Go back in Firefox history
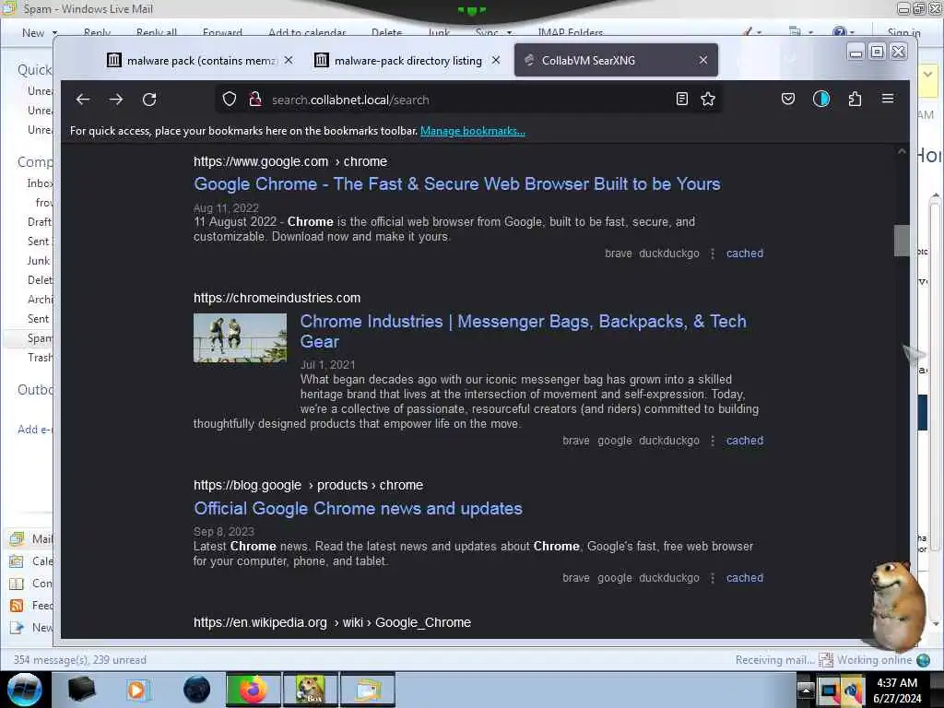The width and height of the screenshot is (944, 708). tap(83, 100)
